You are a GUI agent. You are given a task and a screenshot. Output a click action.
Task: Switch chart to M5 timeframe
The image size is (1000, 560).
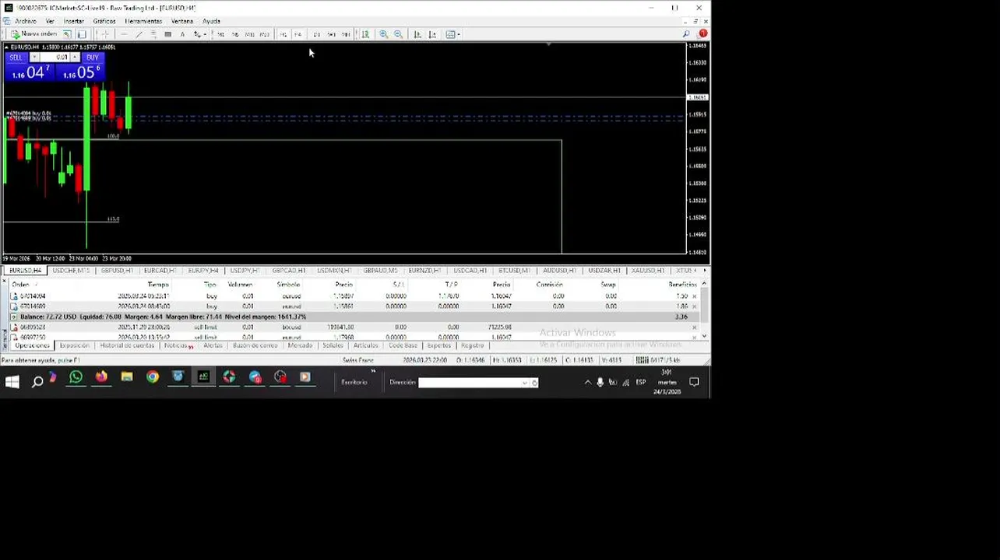coord(235,34)
